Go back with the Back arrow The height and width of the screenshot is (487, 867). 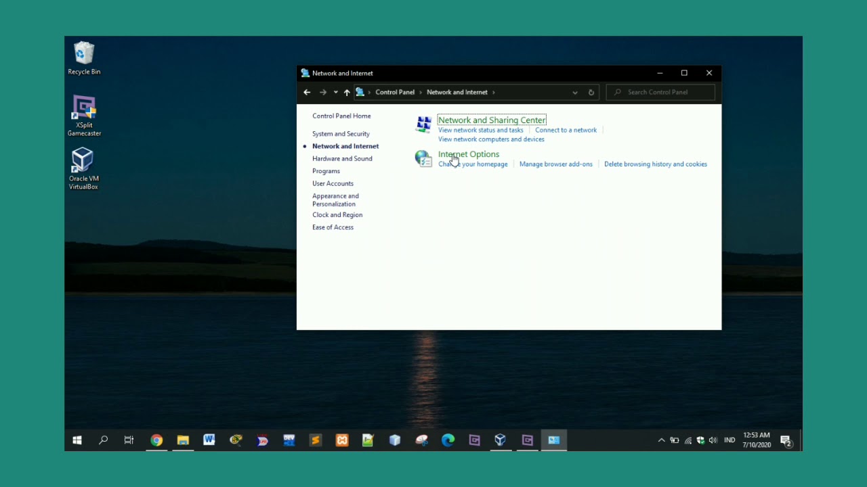tap(307, 92)
